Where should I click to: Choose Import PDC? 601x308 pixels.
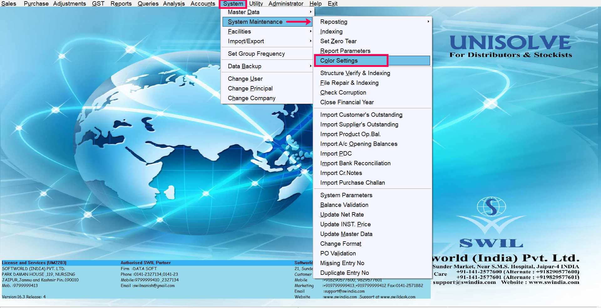pos(372,154)
